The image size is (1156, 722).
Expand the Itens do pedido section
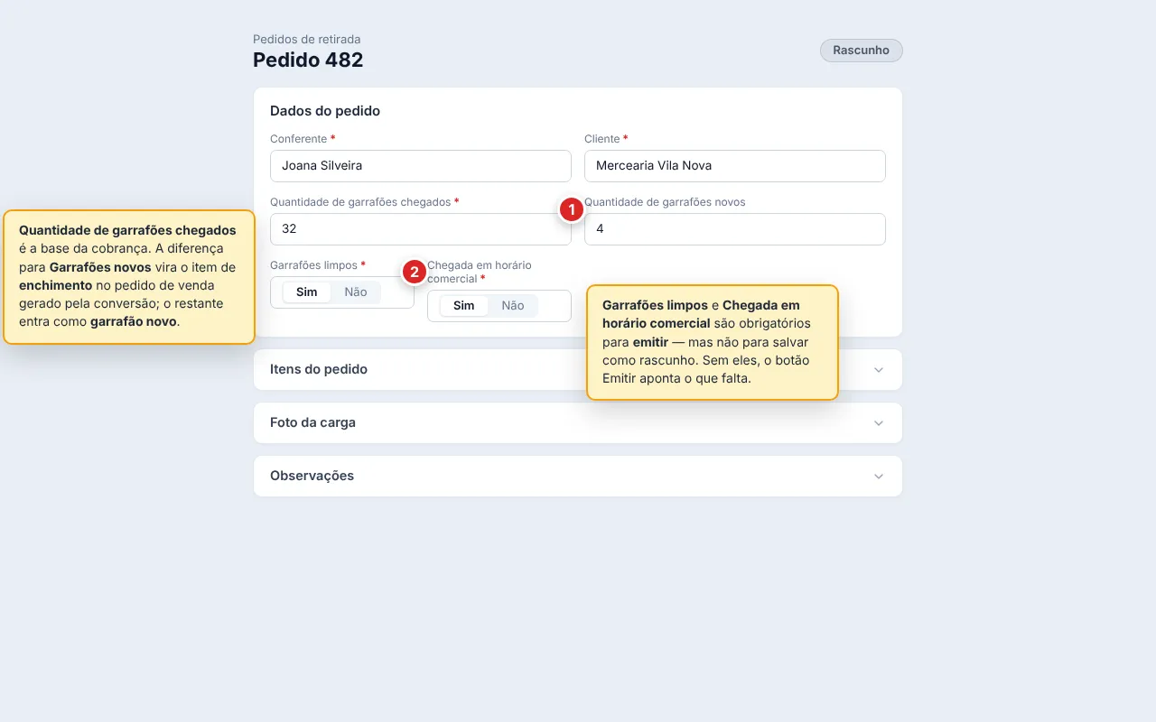[x=578, y=370]
